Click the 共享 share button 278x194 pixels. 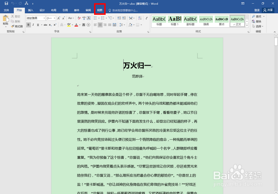pos(268,10)
